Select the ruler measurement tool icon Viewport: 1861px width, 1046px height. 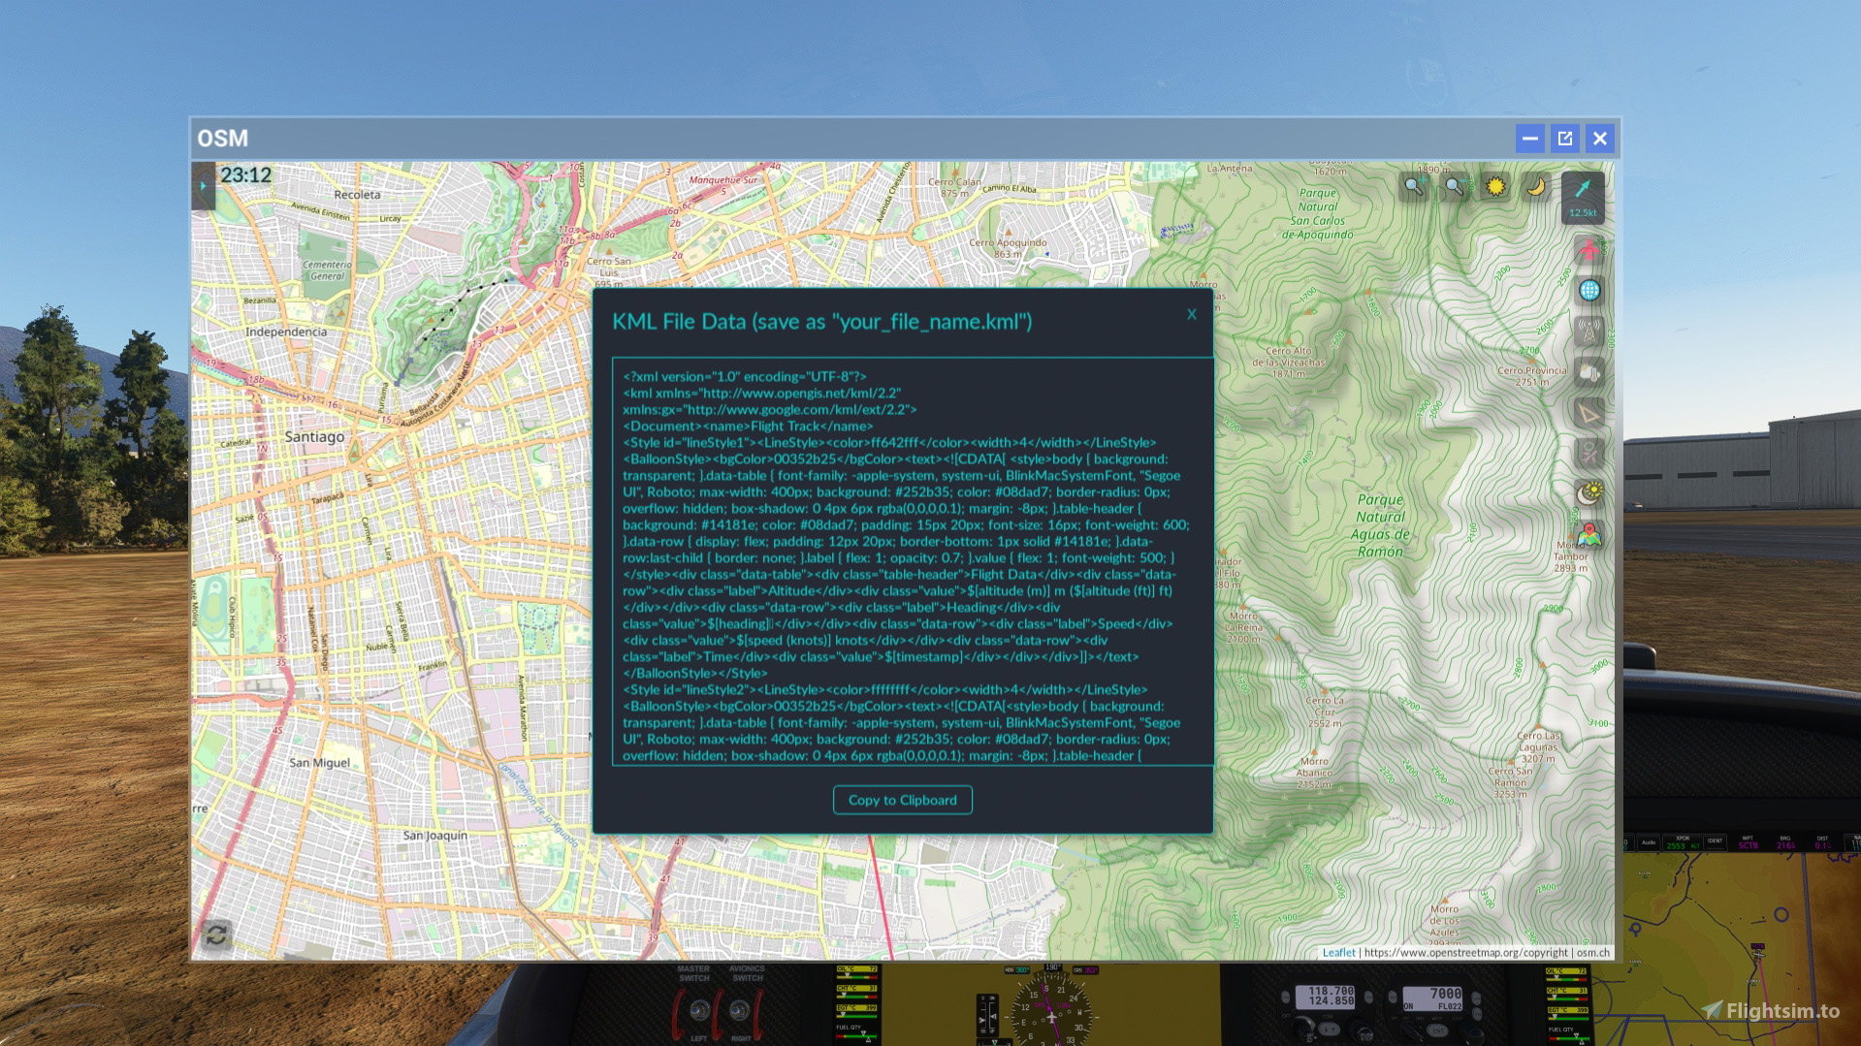click(x=1588, y=412)
